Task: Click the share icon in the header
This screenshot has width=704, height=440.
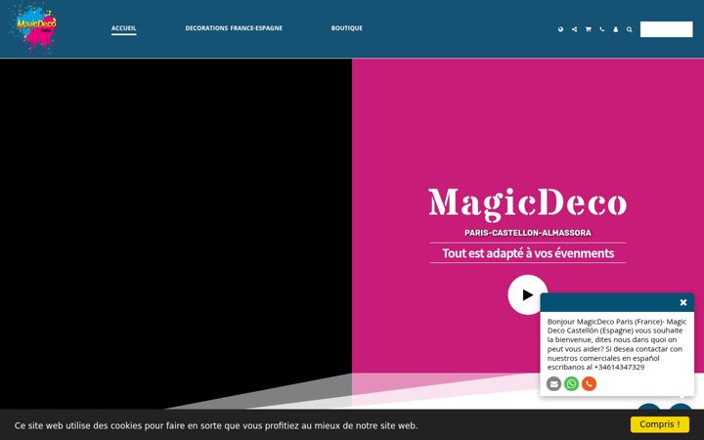Action: (574, 29)
